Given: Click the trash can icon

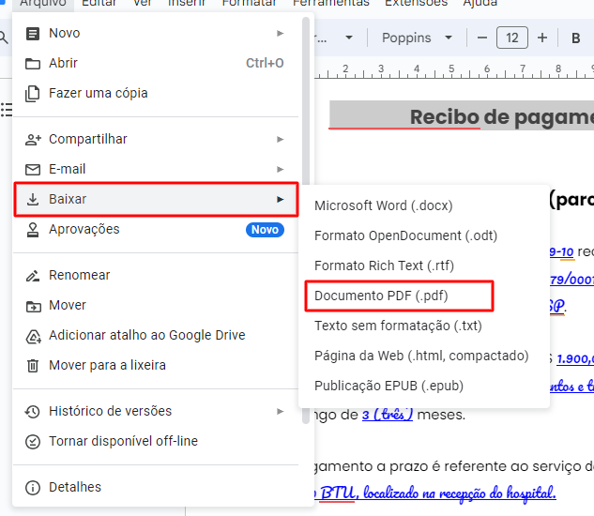Looking at the screenshot, I should [x=33, y=366].
